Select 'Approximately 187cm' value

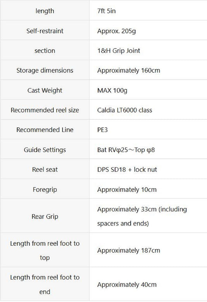pyautogui.click(x=129, y=250)
